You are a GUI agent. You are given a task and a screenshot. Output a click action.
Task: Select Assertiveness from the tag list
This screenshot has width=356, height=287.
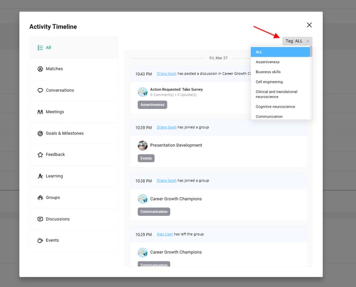[x=268, y=62]
